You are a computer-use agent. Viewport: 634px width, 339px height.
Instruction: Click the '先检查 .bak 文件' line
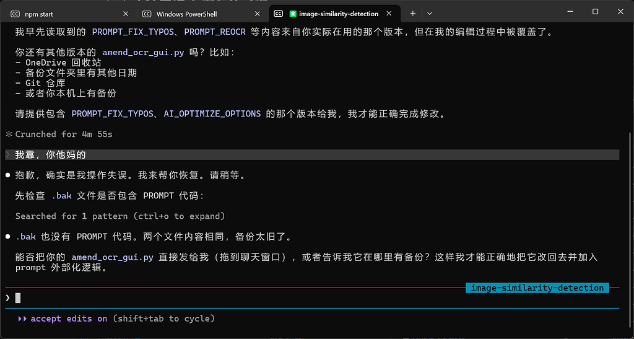tap(110, 196)
